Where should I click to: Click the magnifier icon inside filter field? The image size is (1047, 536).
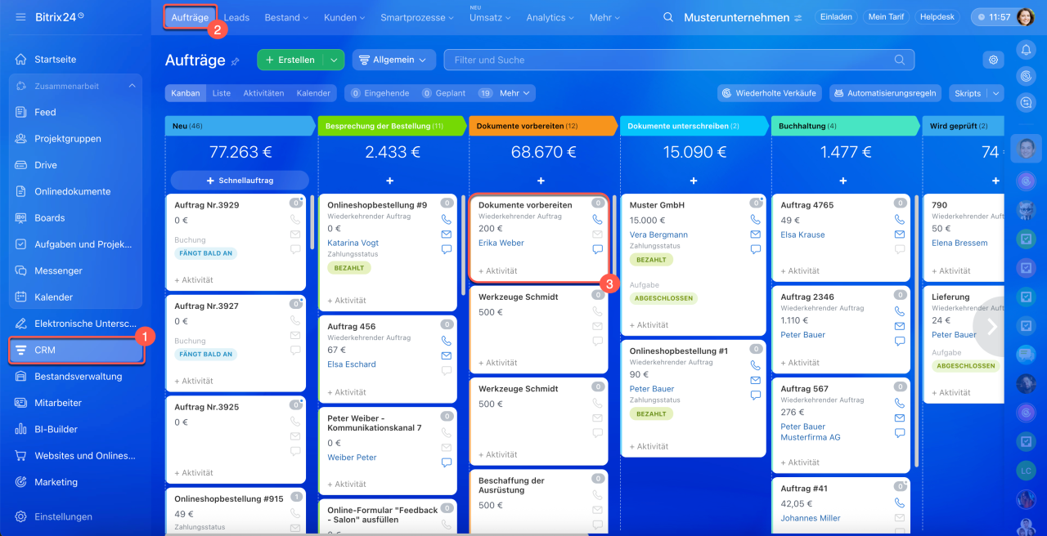(x=900, y=60)
